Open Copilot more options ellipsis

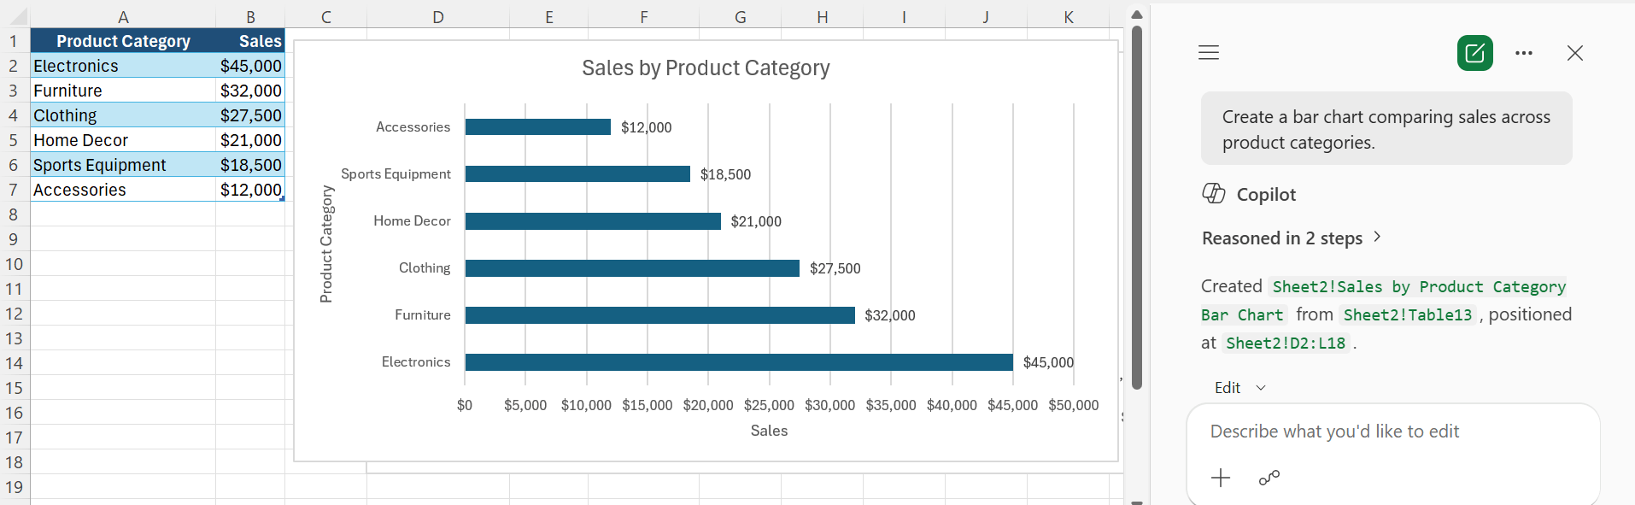1523,53
